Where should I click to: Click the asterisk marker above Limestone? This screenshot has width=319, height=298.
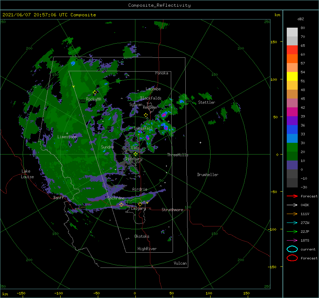(67, 134)
